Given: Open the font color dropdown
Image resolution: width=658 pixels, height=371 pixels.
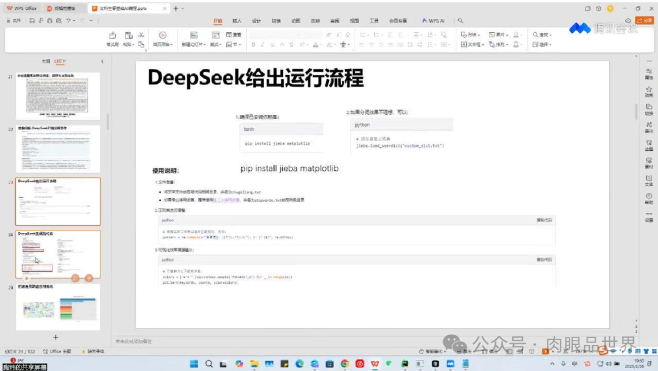Looking at the screenshot, I should (x=322, y=45).
